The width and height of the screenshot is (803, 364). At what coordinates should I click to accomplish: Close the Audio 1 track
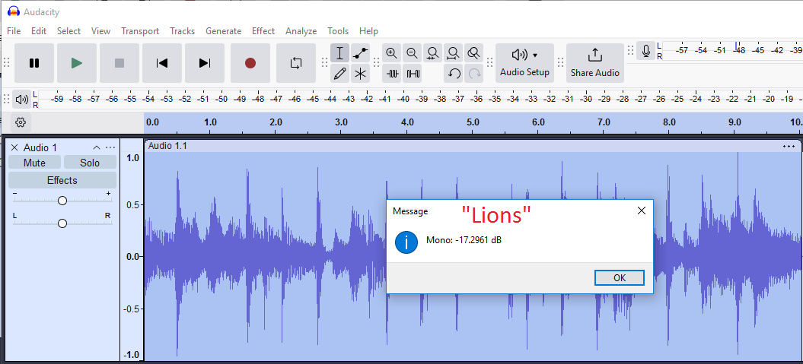(14, 147)
